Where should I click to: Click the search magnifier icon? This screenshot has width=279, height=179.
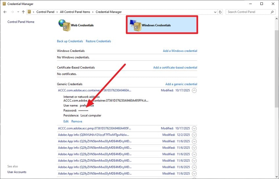tap(272, 12)
